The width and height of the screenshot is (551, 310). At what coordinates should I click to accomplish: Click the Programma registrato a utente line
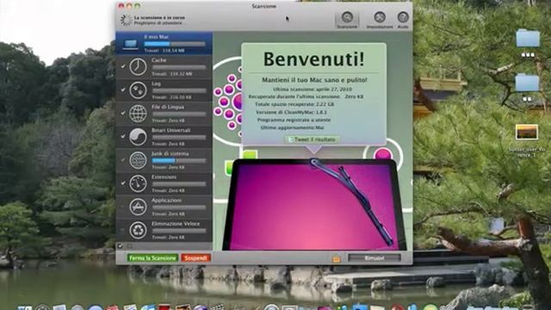[294, 120]
